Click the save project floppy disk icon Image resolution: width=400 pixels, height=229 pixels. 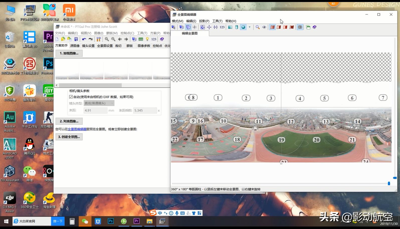[76, 39]
